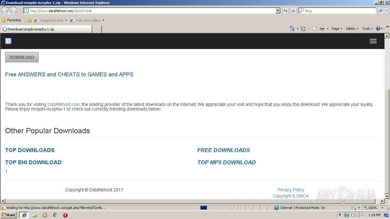Click the RSS Feeds icon
Image resolution: width=390 pixels, height=219 pixels.
[x=303, y=29]
